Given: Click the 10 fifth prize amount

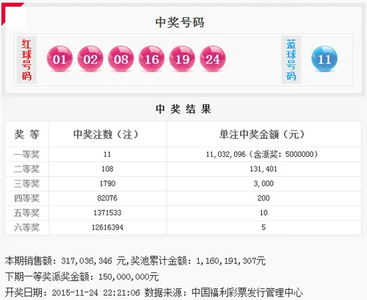Looking at the screenshot, I should click(264, 213).
